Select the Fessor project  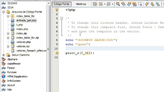click(11, 68)
